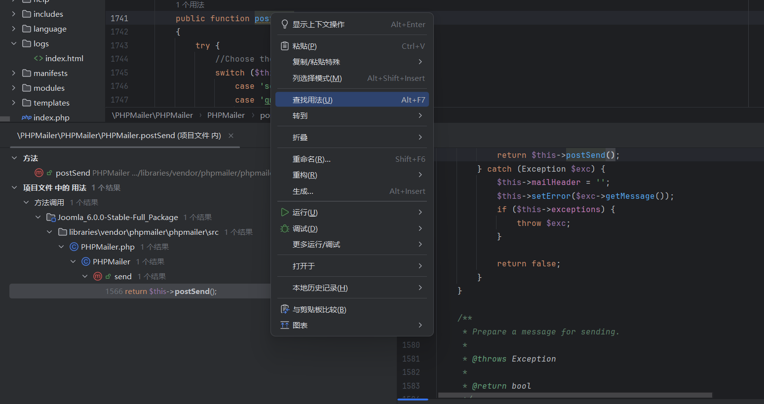Click PHPMailer breadcrumb in editor path
This screenshot has width=764, height=404.
(x=226, y=115)
